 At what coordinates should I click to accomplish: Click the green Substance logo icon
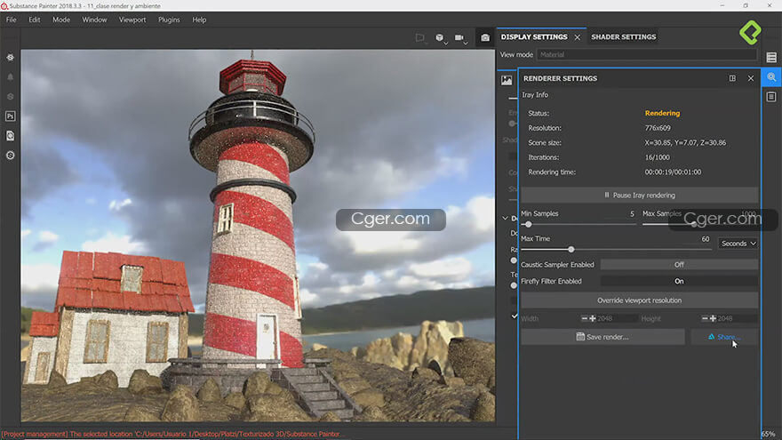point(750,32)
